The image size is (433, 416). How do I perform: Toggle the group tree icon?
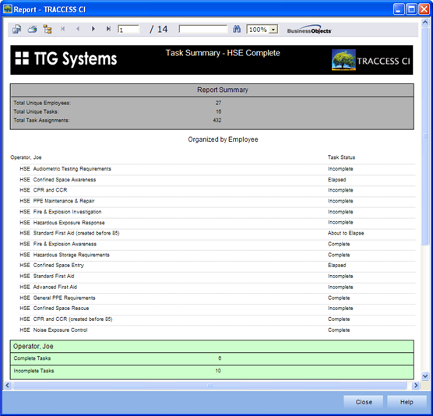48,29
